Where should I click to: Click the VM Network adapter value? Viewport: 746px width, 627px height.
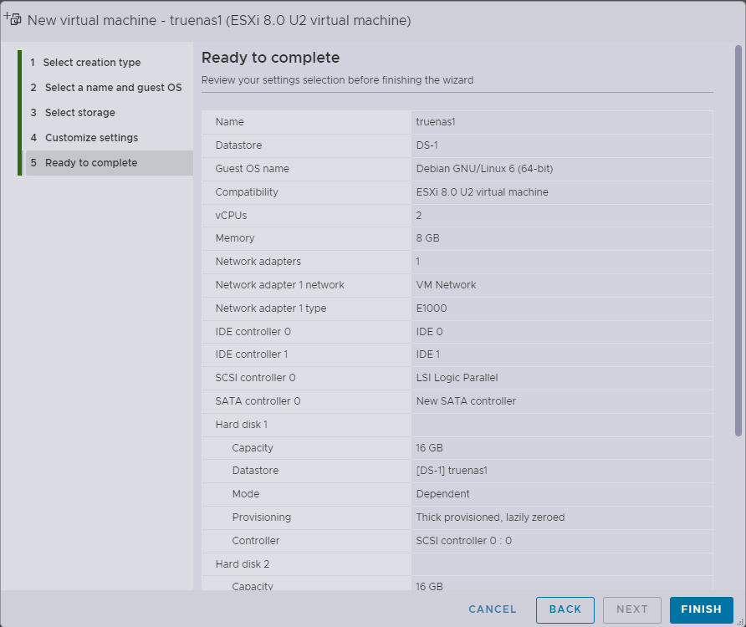pyautogui.click(x=446, y=285)
